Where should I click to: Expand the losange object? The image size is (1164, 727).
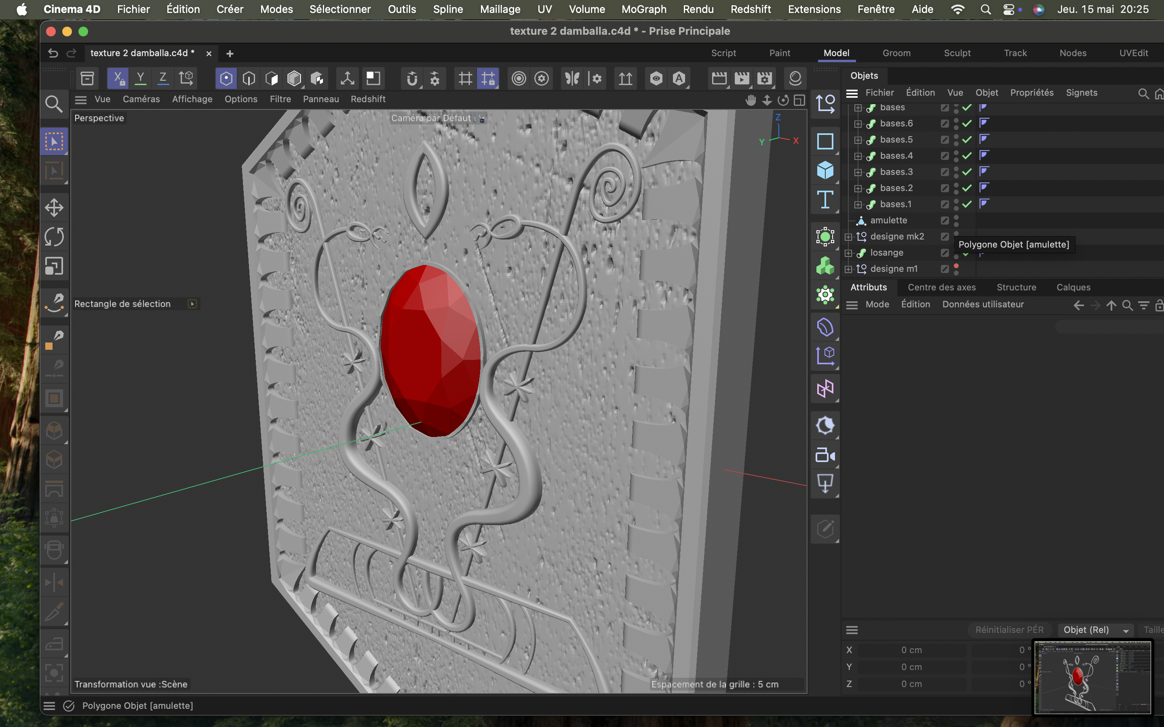pyautogui.click(x=848, y=253)
